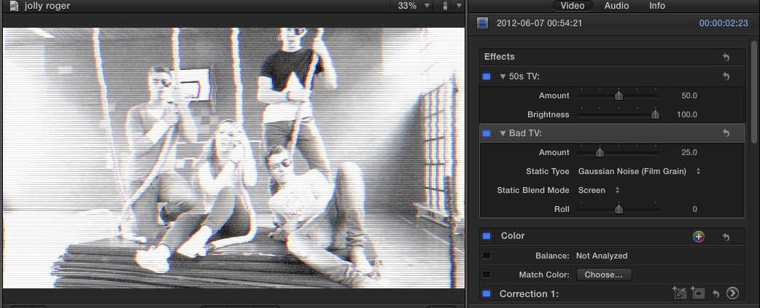Enable the Match Color checkbox
The height and width of the screenshot is (308, 760).
pyautogui.click(x=486, y=275)
